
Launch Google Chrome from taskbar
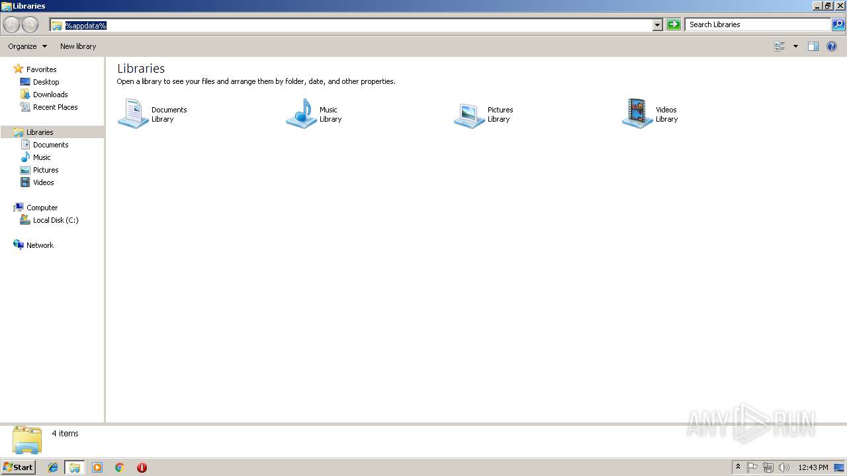119,467
